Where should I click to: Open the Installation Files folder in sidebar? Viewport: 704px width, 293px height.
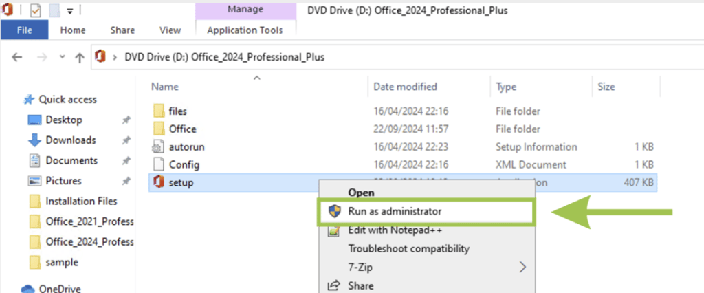click(x=81, y=201)
